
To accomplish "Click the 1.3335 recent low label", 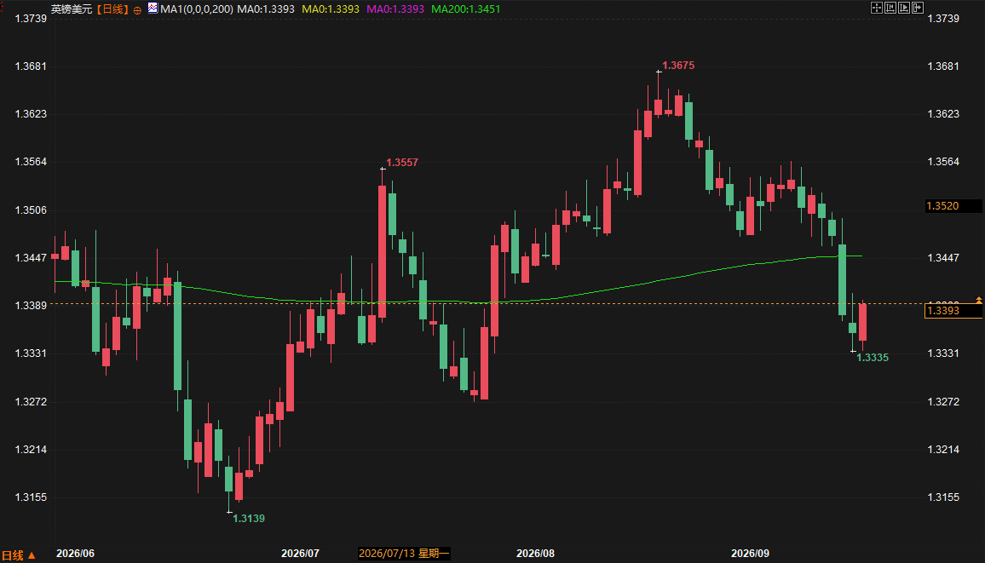I will pyautogui.click(x=873, y=358).
